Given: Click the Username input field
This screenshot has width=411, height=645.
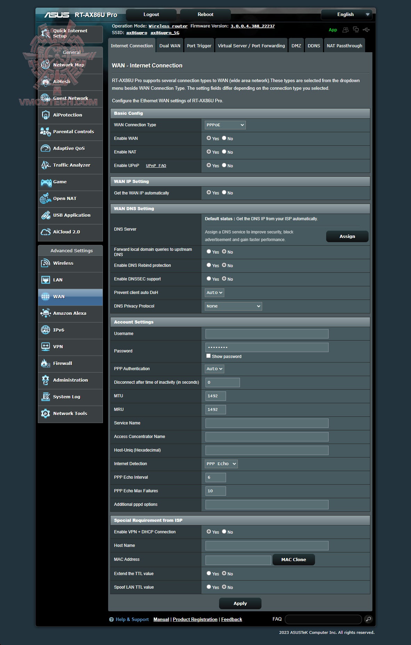Looking at the screenshot, I should point(267,334).
